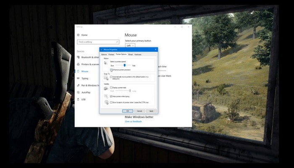Click the Mouse Properties title bar
The height and width of the screenshot is (168, 294).
point(129,50)
